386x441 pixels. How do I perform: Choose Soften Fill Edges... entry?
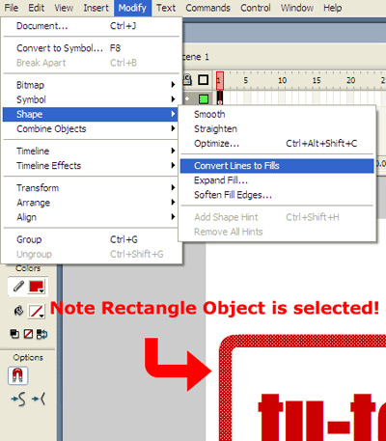pyautogui.click(x=277, y=195)
